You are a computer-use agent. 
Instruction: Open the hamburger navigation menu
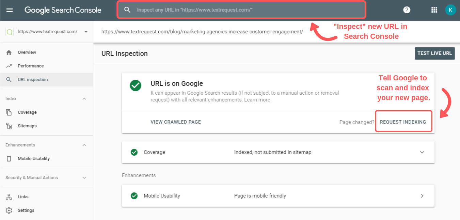[x=10, y=10]
